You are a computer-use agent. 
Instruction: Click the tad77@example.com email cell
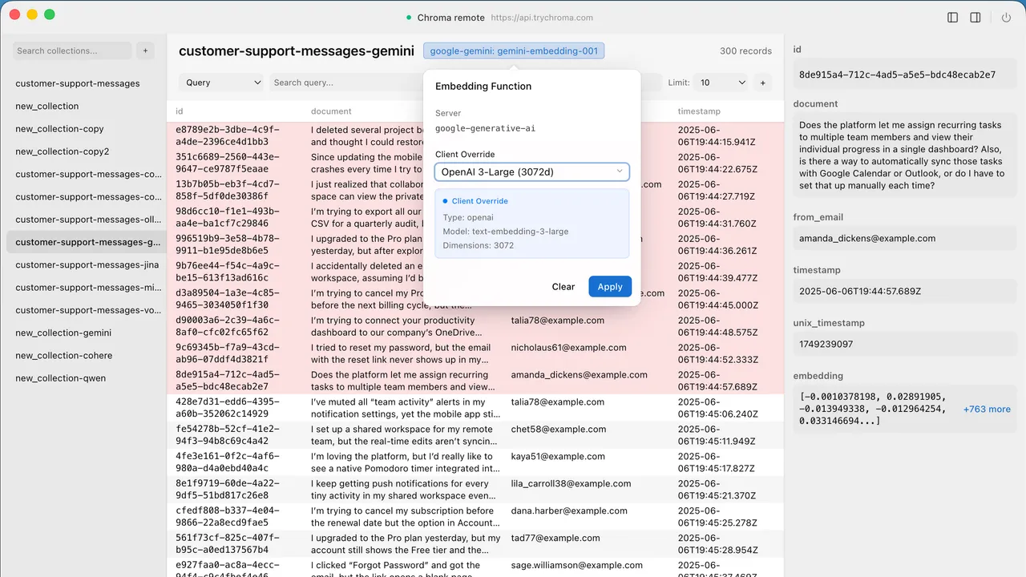(555, 539)
